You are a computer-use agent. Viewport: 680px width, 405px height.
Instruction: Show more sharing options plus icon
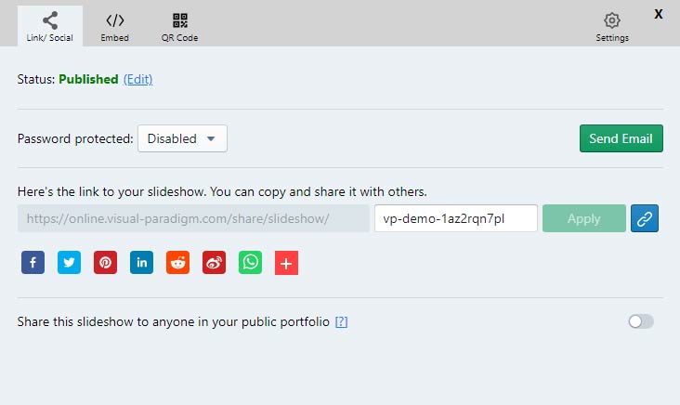[x=286, y=264]
